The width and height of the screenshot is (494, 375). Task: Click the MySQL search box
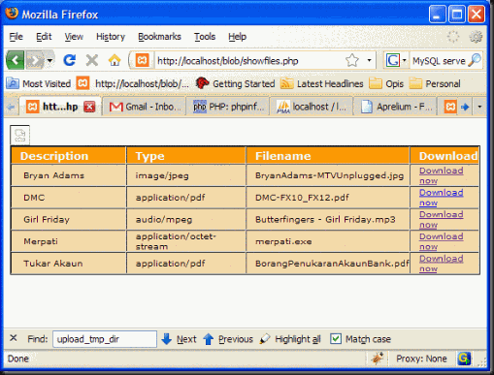pyautogui.click(x=439, y=61)
